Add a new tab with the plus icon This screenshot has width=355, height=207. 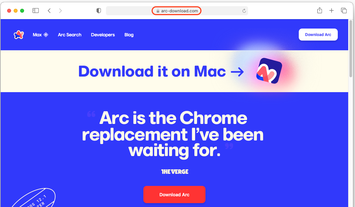332,10
